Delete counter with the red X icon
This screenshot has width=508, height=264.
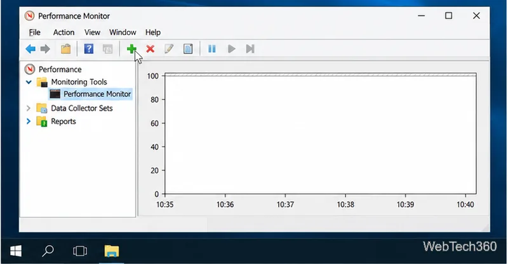[150, 49]
